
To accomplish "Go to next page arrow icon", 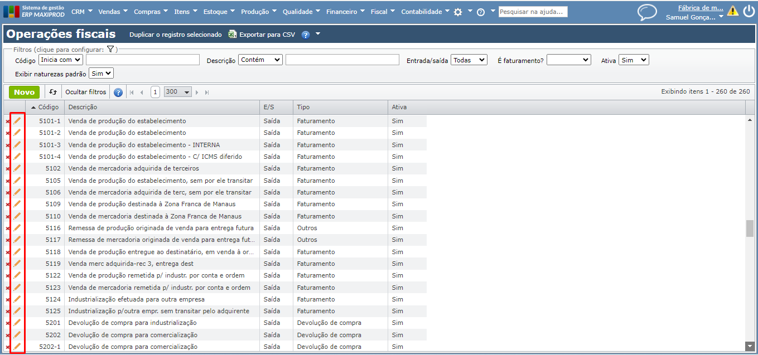I will coord(197,93).
